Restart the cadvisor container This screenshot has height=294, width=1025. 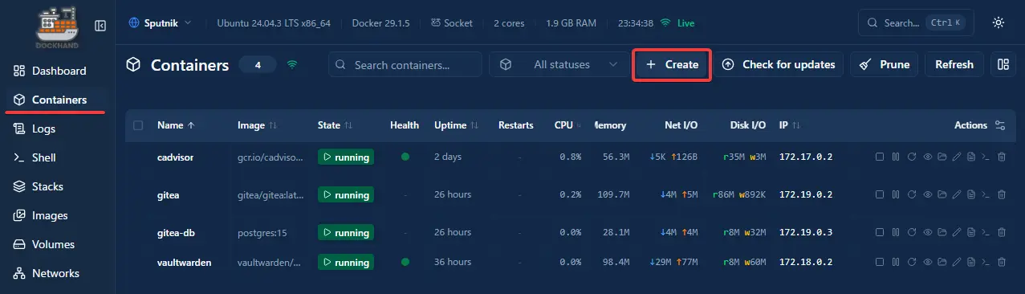point(912,157)
